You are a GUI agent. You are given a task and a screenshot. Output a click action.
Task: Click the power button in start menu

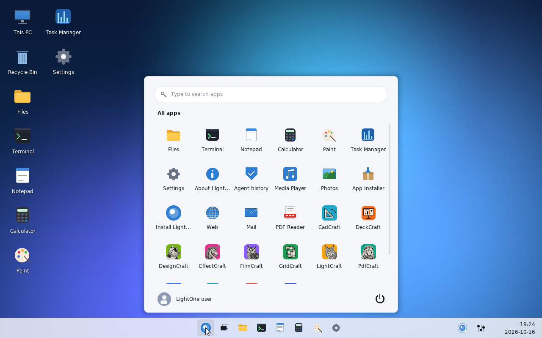(380, 299)
